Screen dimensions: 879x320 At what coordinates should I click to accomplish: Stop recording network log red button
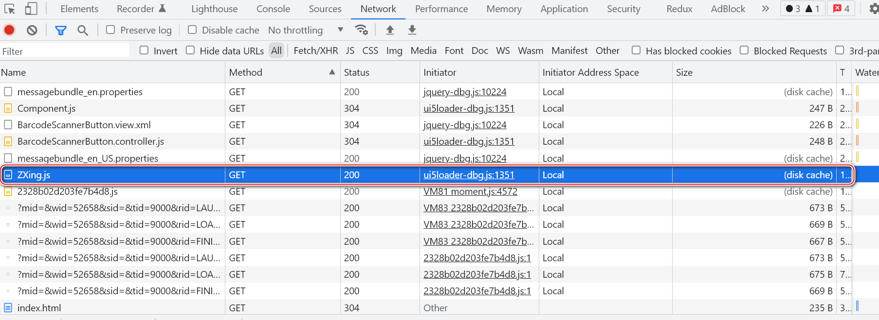point(9,30)
